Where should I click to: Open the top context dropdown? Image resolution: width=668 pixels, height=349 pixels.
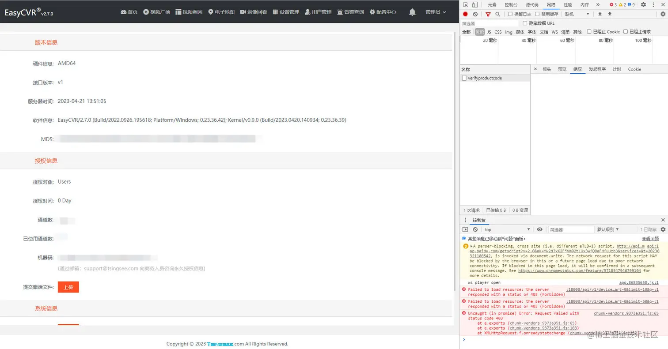pos(507,229)
